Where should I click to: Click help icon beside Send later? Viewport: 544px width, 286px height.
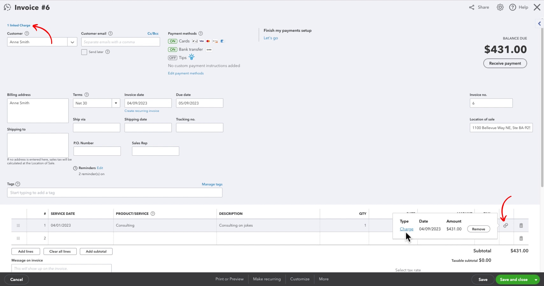click(108, 52)
